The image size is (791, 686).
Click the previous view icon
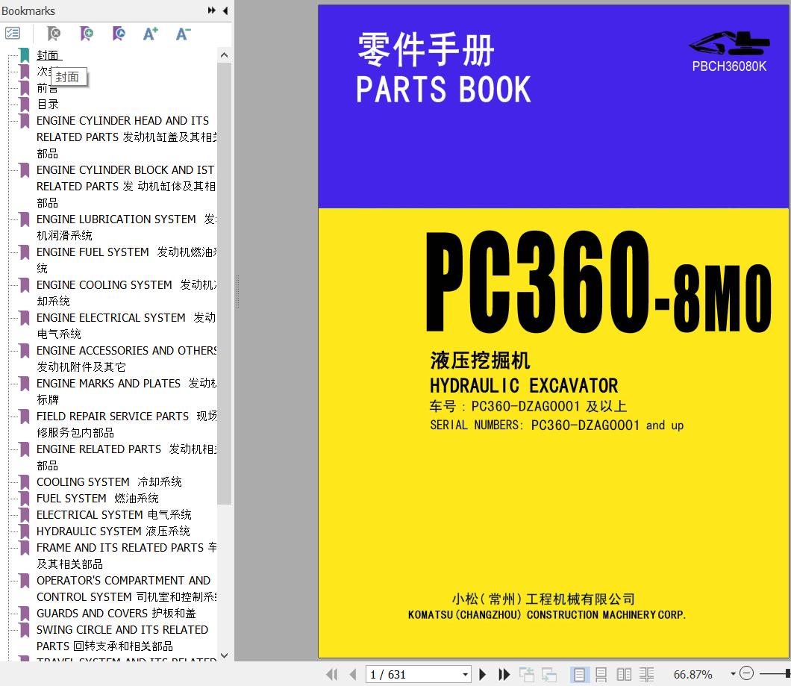(527, 674)
